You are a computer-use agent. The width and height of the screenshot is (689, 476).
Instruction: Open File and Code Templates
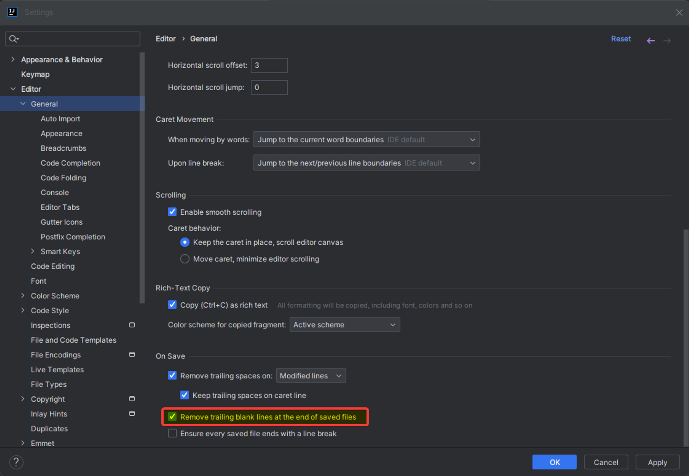click(x=73, y=340)
